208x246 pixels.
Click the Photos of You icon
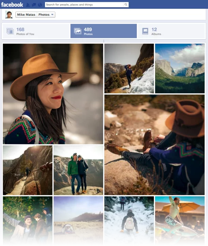(x=10, y=31)
